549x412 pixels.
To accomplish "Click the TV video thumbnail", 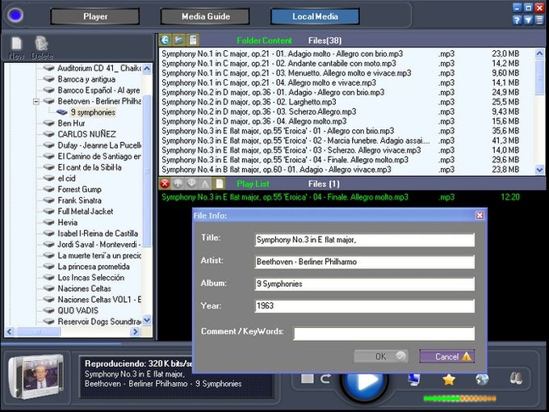I will click(36, 377).
